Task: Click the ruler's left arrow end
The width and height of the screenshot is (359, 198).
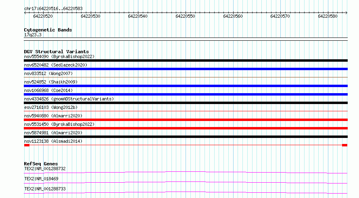Action: (25, 13)
